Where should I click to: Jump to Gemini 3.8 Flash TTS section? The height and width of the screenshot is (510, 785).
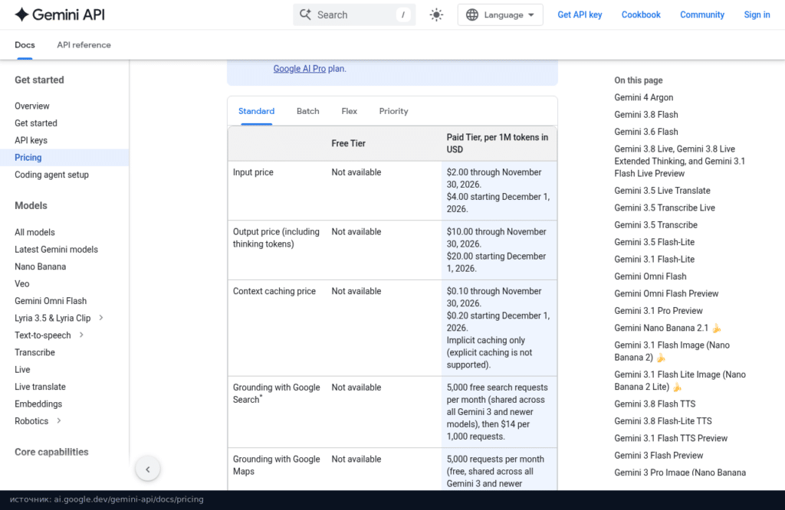(655, 404)
